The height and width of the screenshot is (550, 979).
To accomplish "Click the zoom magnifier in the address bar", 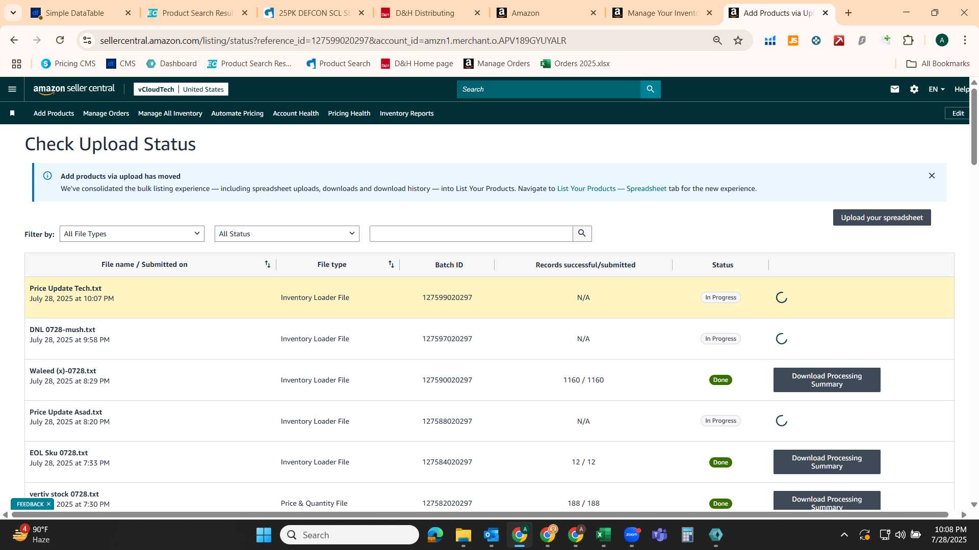I will 717,40.
